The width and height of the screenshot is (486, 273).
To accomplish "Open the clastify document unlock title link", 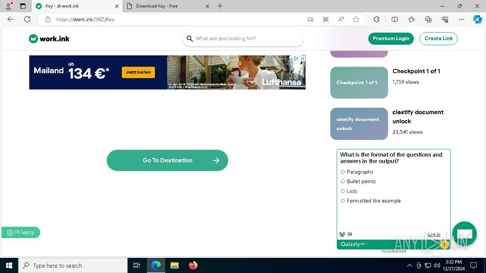I will coord(418,117).
